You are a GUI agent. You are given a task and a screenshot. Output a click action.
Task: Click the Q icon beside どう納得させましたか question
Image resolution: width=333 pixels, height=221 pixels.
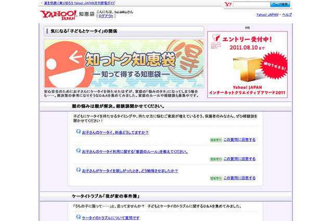pyautogui.click(x=79, y=170)
